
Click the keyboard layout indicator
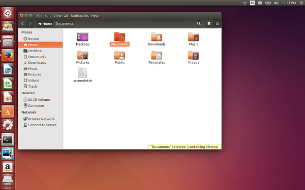click(x=252, y=3)
